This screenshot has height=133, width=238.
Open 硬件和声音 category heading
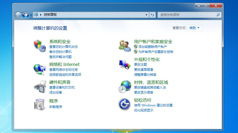pos(60,82)
